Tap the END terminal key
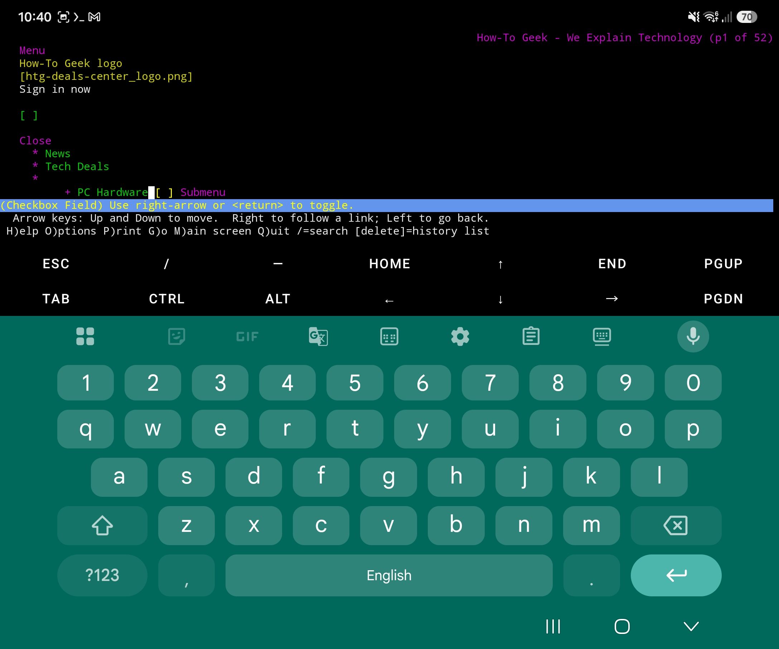The width and height of the screenshot is (779, 649). click(612, 264)
